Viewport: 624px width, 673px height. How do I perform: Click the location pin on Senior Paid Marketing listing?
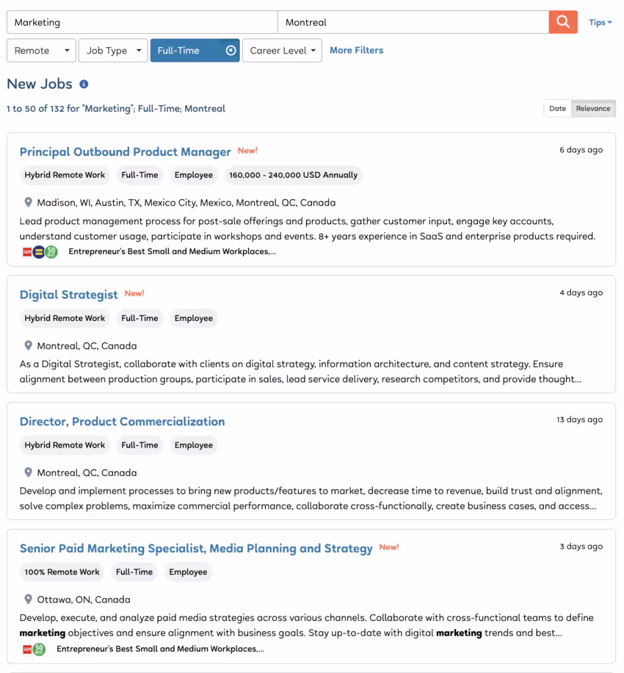pos(28,599)
